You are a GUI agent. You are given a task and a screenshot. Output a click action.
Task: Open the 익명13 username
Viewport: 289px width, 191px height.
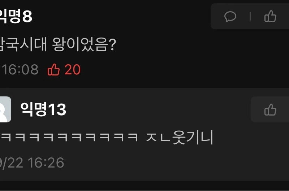pyautogui.click(x=43, y=109)
